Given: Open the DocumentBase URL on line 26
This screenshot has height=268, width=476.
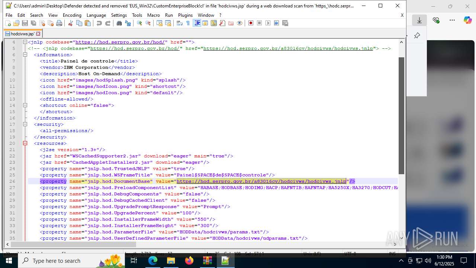Looking at the screenshot, I should click(261, 181).
